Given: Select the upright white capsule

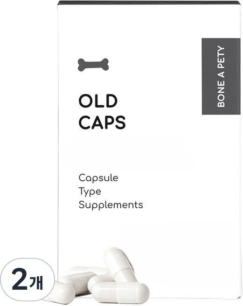Looking at the screenshot, I should [119, 265].
